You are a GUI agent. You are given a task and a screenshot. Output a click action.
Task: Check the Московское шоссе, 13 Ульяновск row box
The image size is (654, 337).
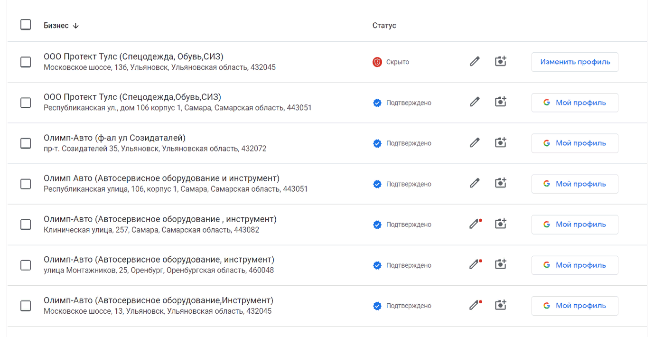coord(26,306)
